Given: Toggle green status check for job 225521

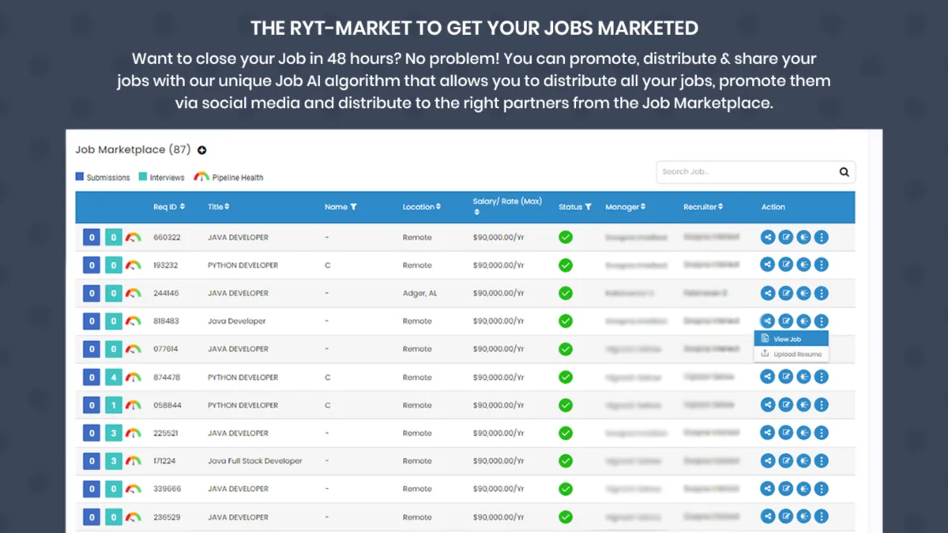Looking at the screenshot, I should click(x=566, y=433).
